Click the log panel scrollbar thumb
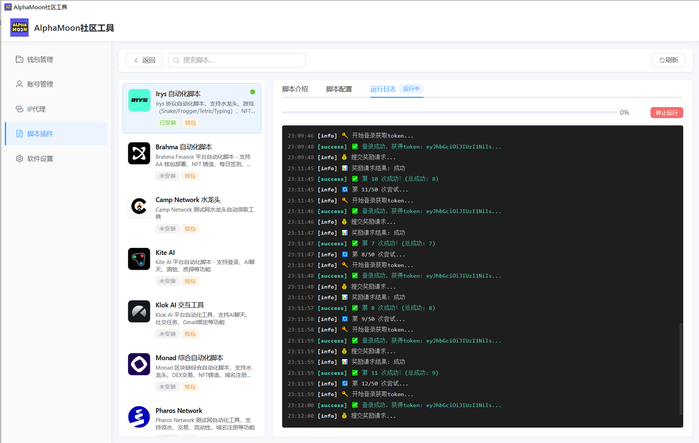Screen dimensions: 699x443 coord(680,368)
